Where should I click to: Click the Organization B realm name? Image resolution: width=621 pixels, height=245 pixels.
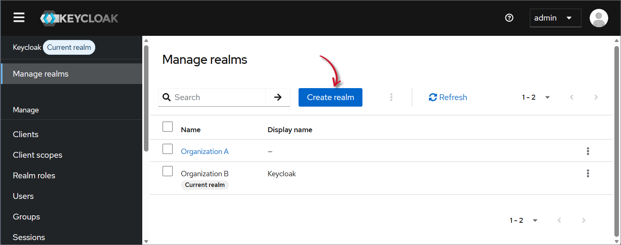tap(205, 174)
